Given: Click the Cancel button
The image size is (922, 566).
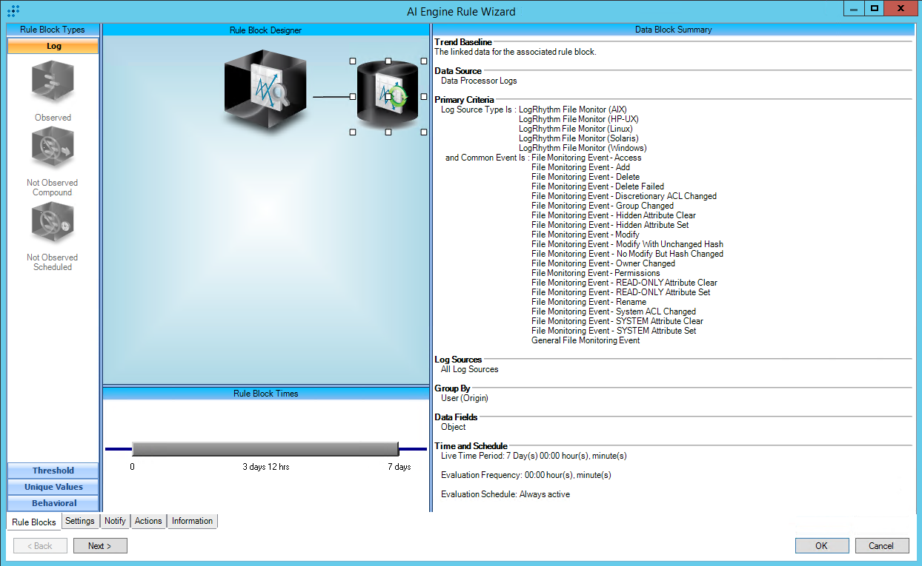Looking at the screenshot, I should tap(881, 546).
